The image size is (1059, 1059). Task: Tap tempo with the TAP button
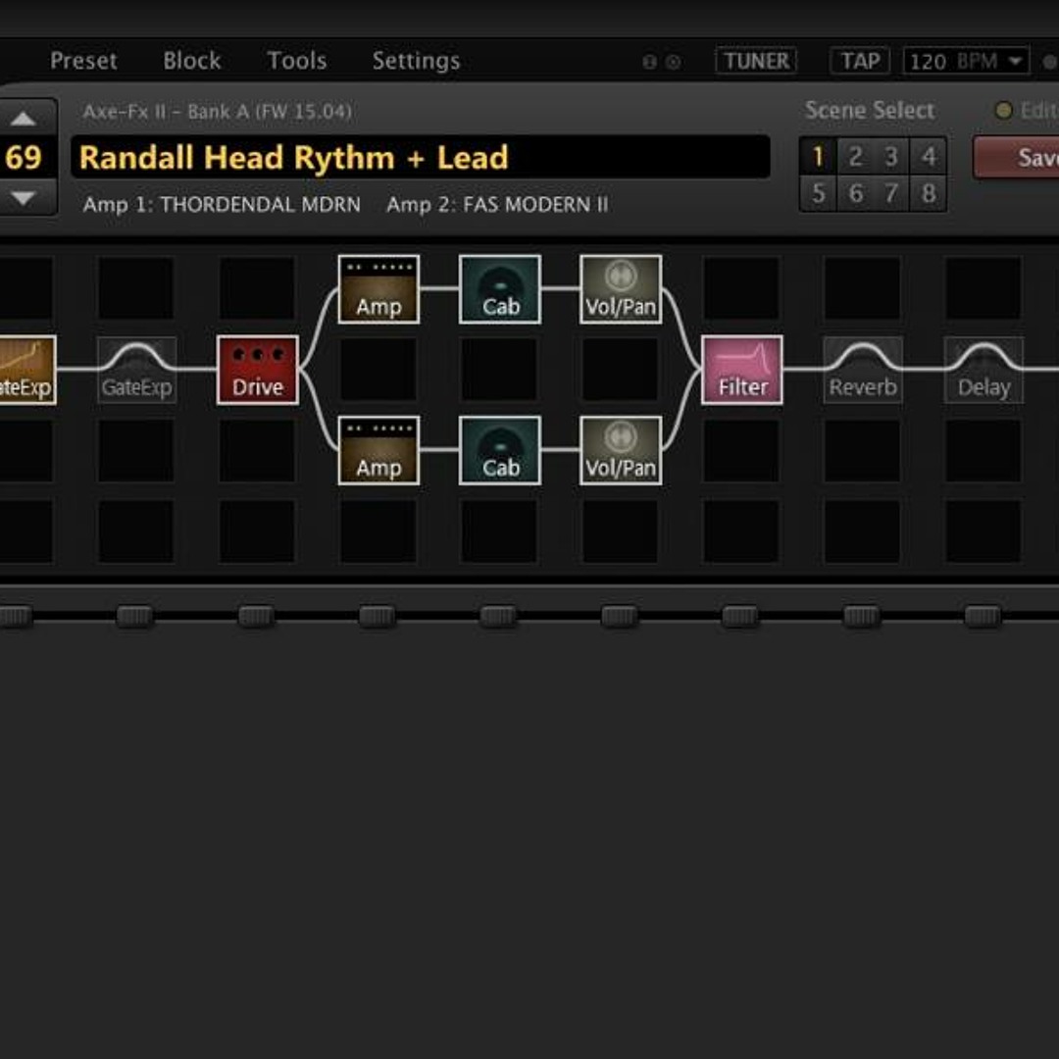860,61
